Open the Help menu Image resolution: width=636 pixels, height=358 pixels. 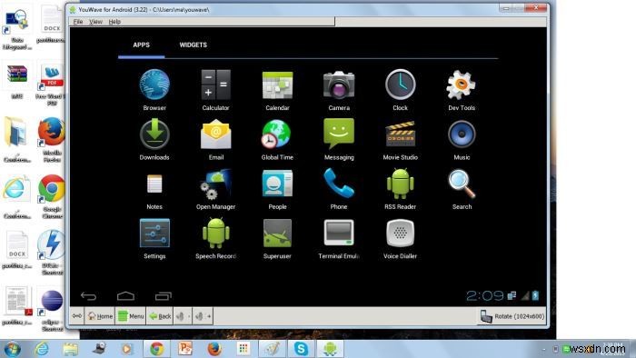(114, 22)
